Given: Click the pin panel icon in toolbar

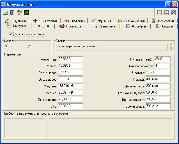Looking at the screenshot, I should [x=159, y=13].
